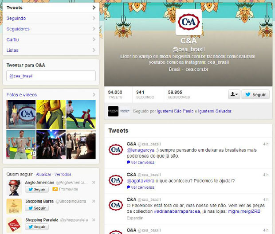This screenshot has width=275, height=234.
Task: Open the Listas chevron arrow
Action: [94, 51]
